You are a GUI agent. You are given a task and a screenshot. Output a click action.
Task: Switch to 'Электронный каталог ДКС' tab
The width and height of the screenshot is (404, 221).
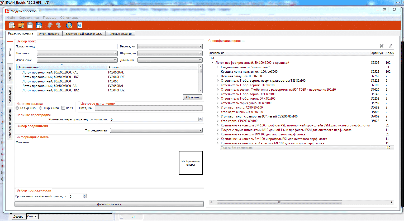(x=84, y=34)
